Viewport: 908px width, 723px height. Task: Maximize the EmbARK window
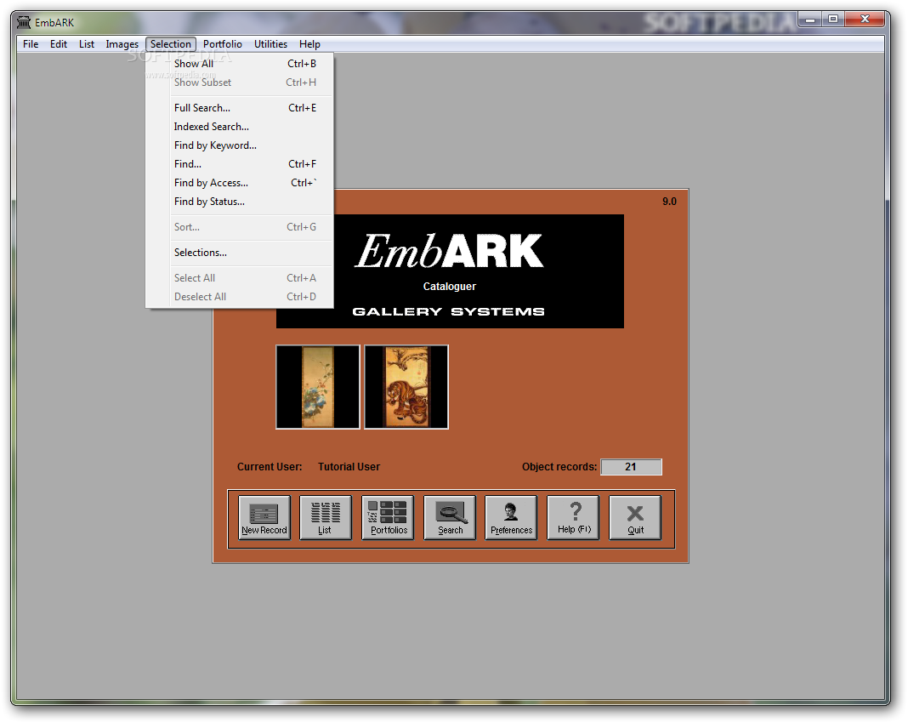(832, 20)
